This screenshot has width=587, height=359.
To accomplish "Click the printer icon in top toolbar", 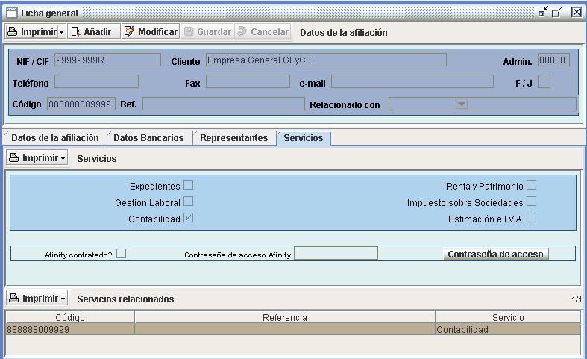I will coord(13,31).
